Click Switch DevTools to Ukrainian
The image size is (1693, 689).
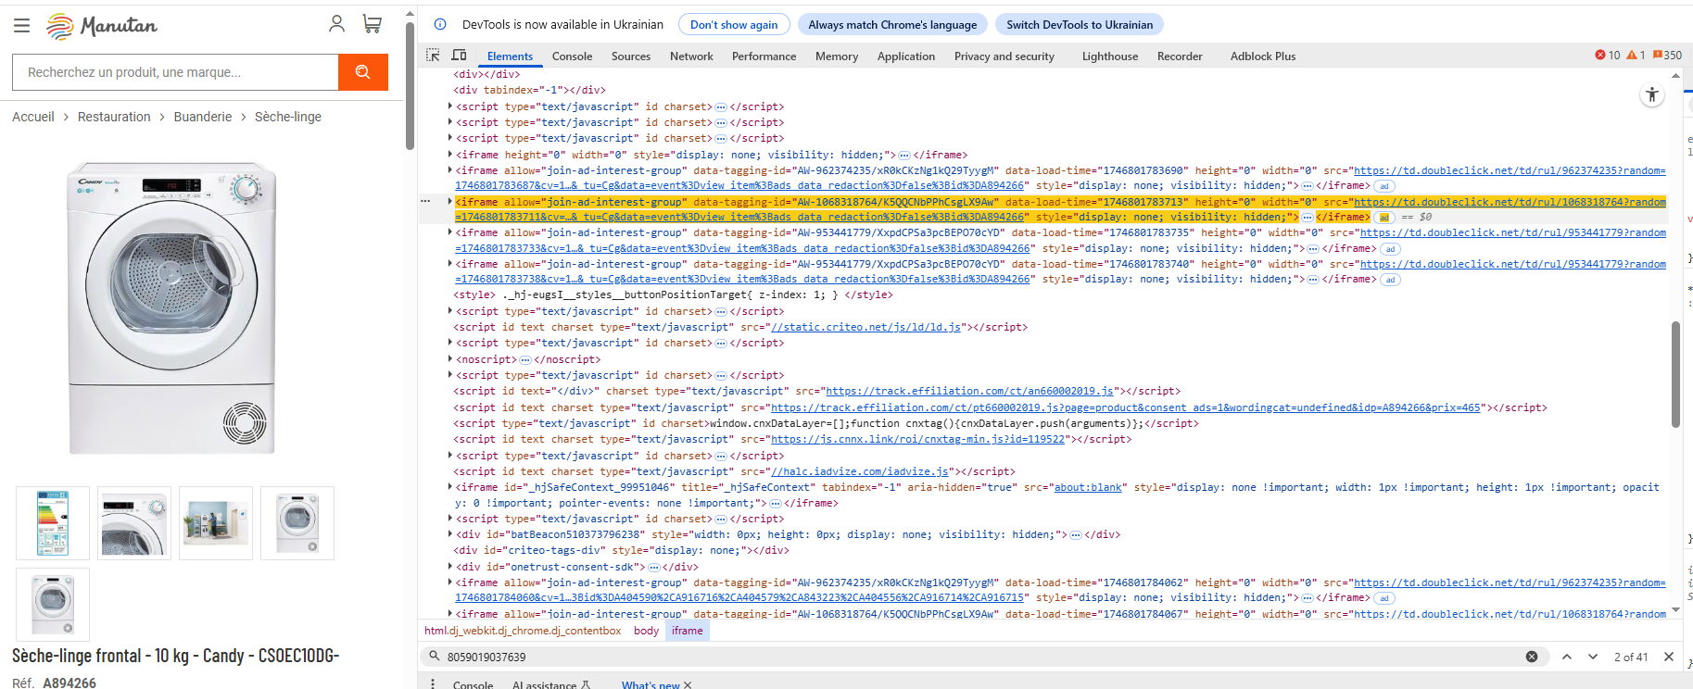[x=1080, y=25]
